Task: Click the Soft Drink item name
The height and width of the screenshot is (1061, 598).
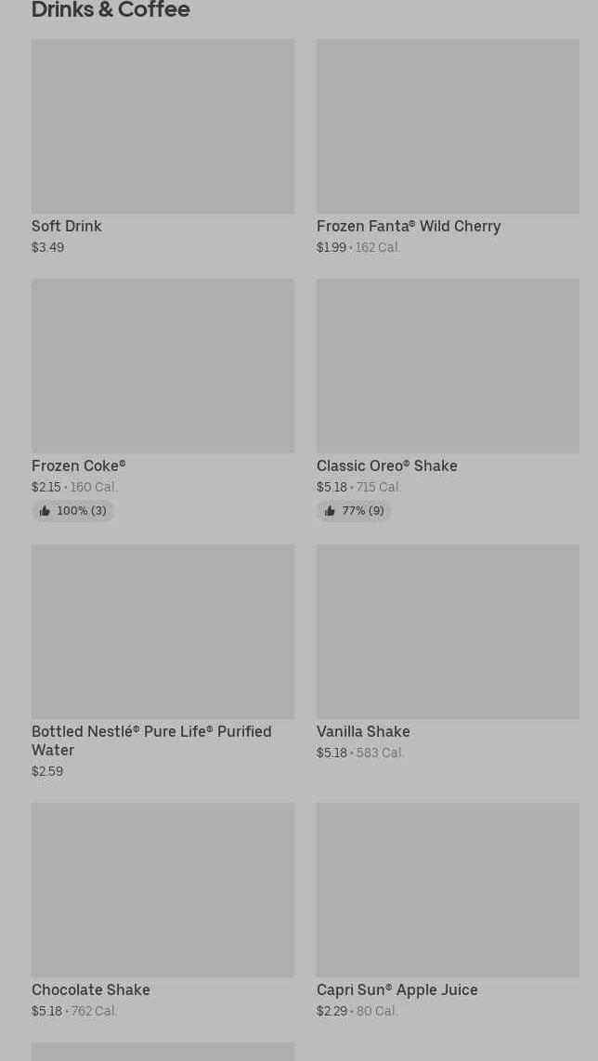Action: (67, 226)
